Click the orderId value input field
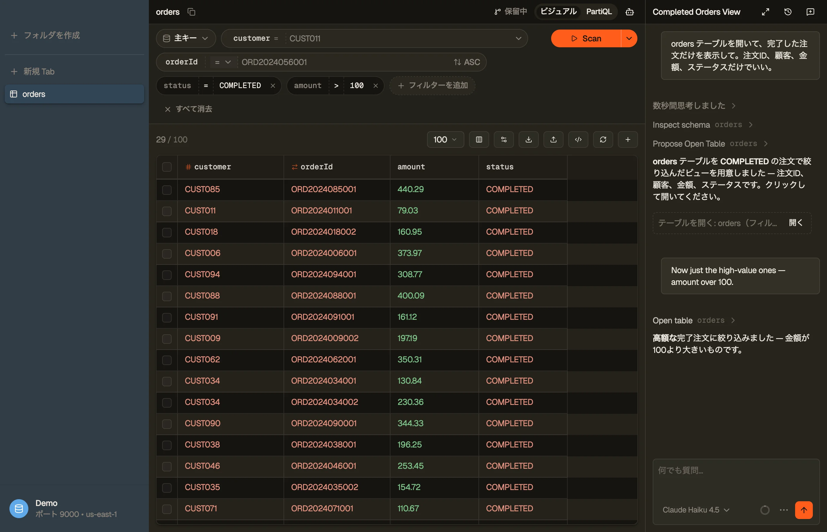Screen dimensions: 827x532 pyautogui.click(x=345, y=62)
